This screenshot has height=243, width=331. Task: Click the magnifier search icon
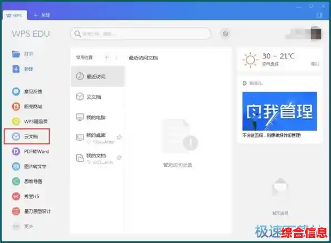77,34
